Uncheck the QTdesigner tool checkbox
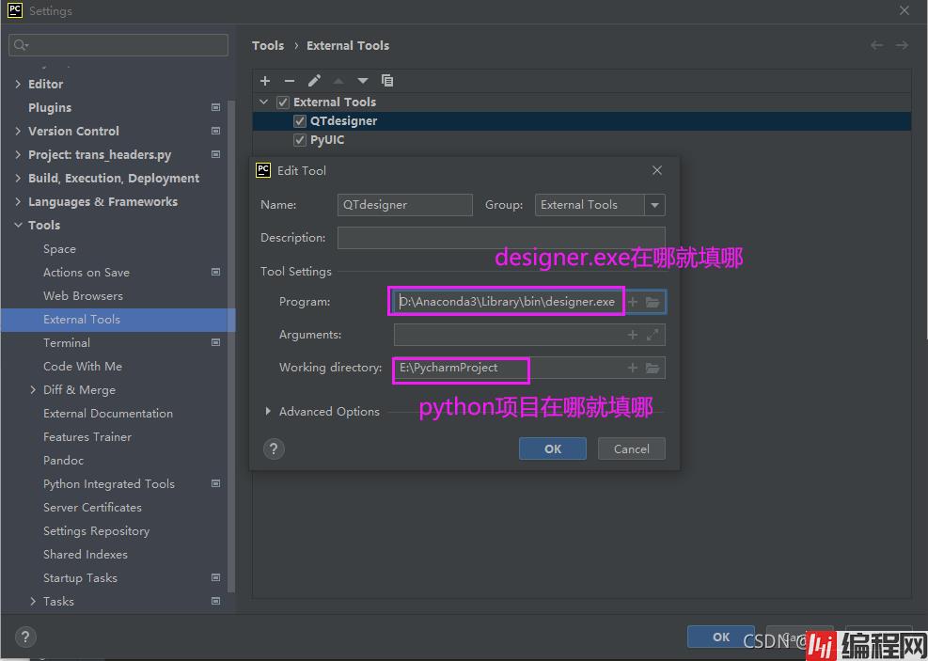 click(300, 121)
